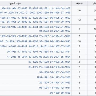Click the 1929–30 season link
96x96 pixels.
tap(33, 67)
